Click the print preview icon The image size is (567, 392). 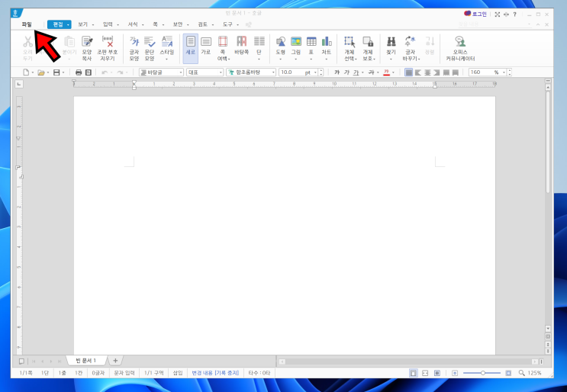(x=89, y=72)
